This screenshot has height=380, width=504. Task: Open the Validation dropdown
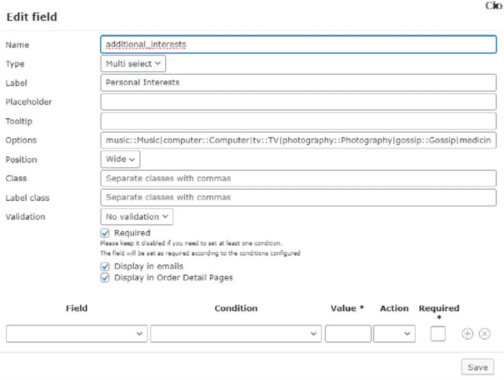click(x=136, y=217)
